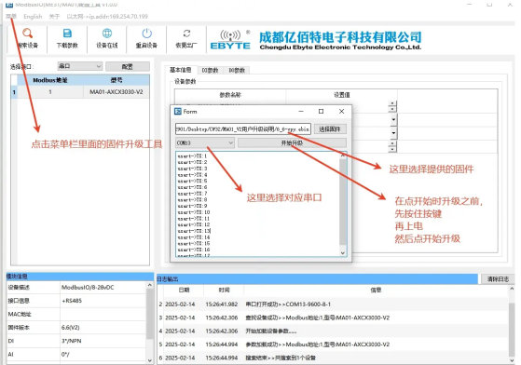521x365 pixels.
Task: Click the Ethernet ip.addr 169.254.70.199 menu entry
Action: click(107, 16)
